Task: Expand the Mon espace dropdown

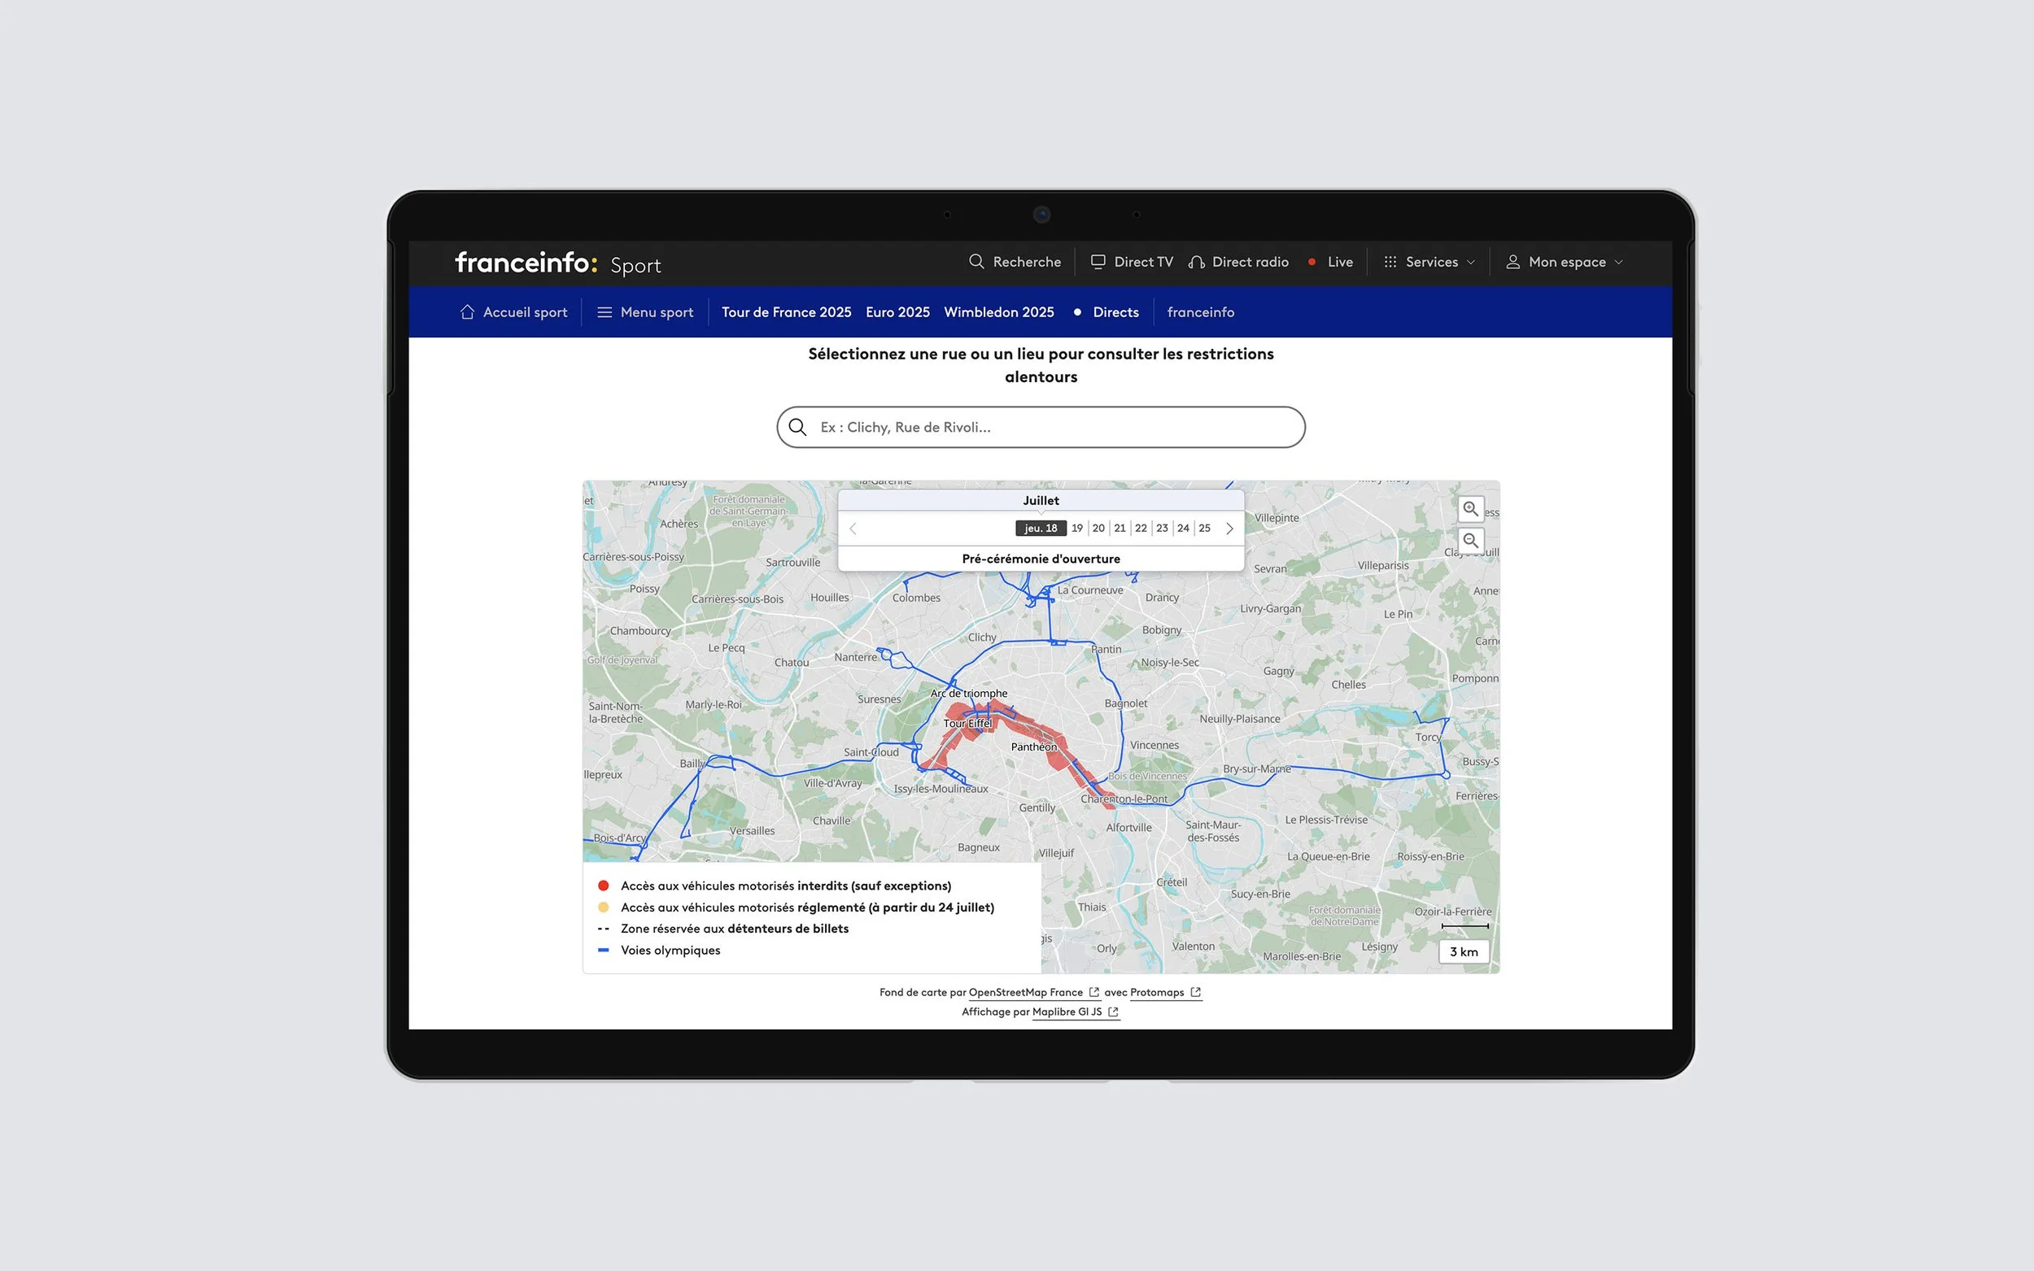Action: pyautogui.click(x=1565, y=261)
